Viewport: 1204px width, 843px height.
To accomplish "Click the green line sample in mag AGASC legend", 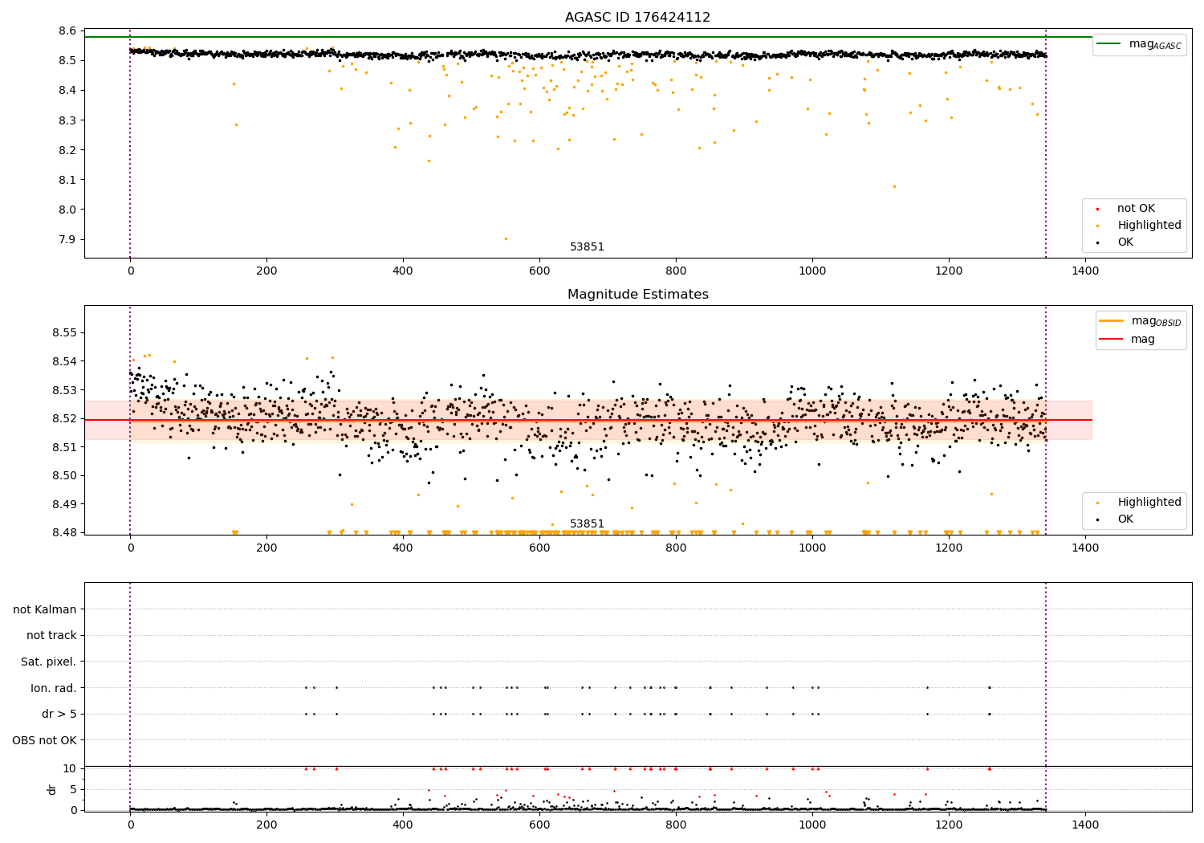I will pyautogui.click(x=1109, y=44).
